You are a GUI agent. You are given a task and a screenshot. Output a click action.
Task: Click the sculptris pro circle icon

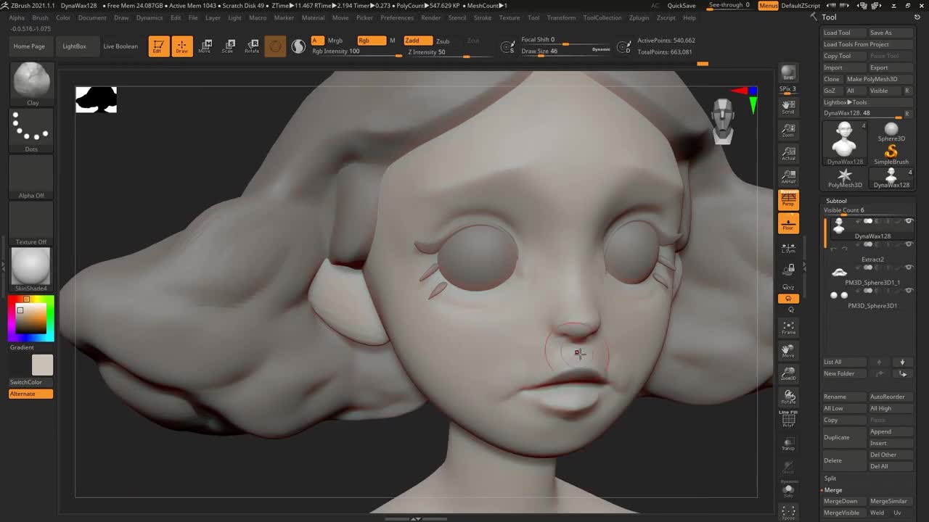tap(275, 46)
